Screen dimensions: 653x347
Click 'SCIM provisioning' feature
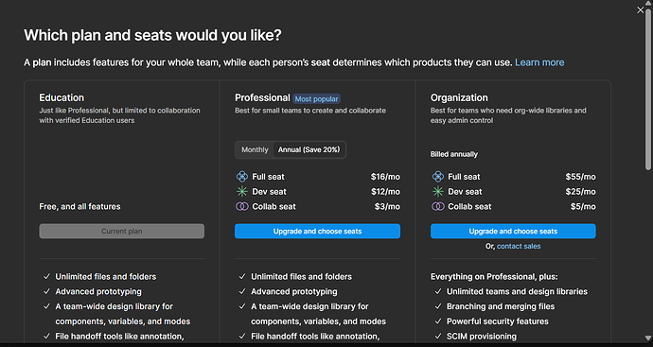pos(482,337)
